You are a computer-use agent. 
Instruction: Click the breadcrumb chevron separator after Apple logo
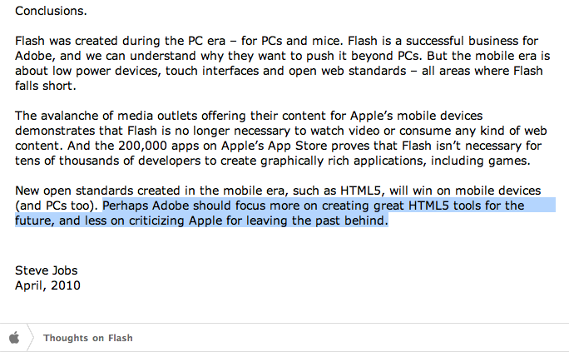click(x=31, y=337)
